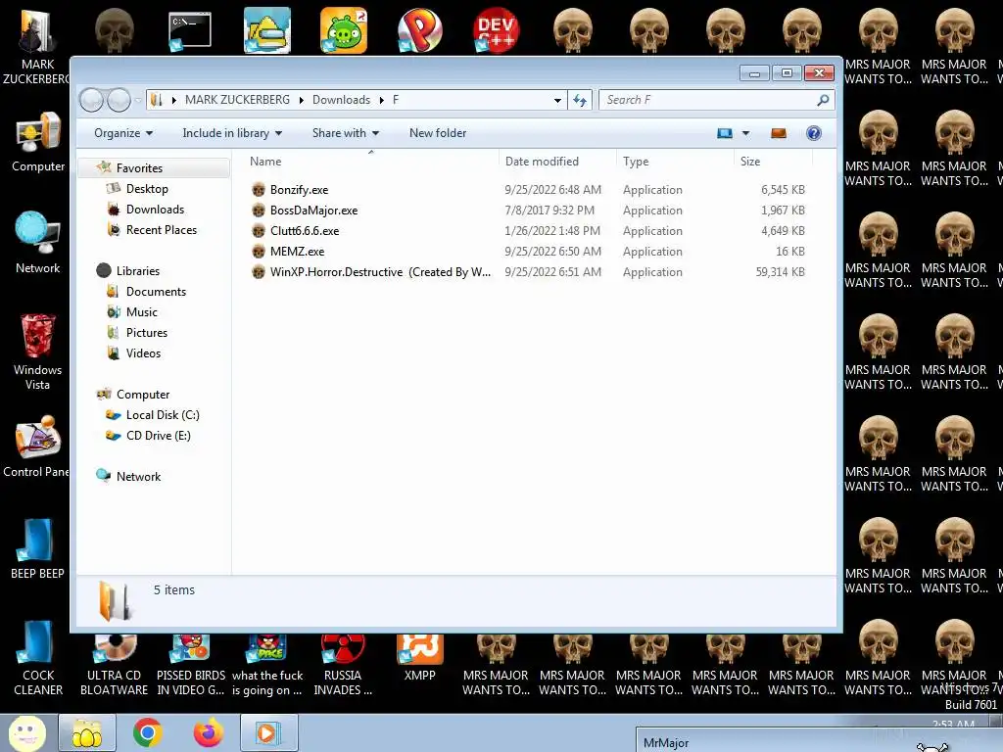This screenshot has width=1003, height=752.
Task: Expand arrow after Downloads breadcrumb
Action: click(x=382, y=100)
